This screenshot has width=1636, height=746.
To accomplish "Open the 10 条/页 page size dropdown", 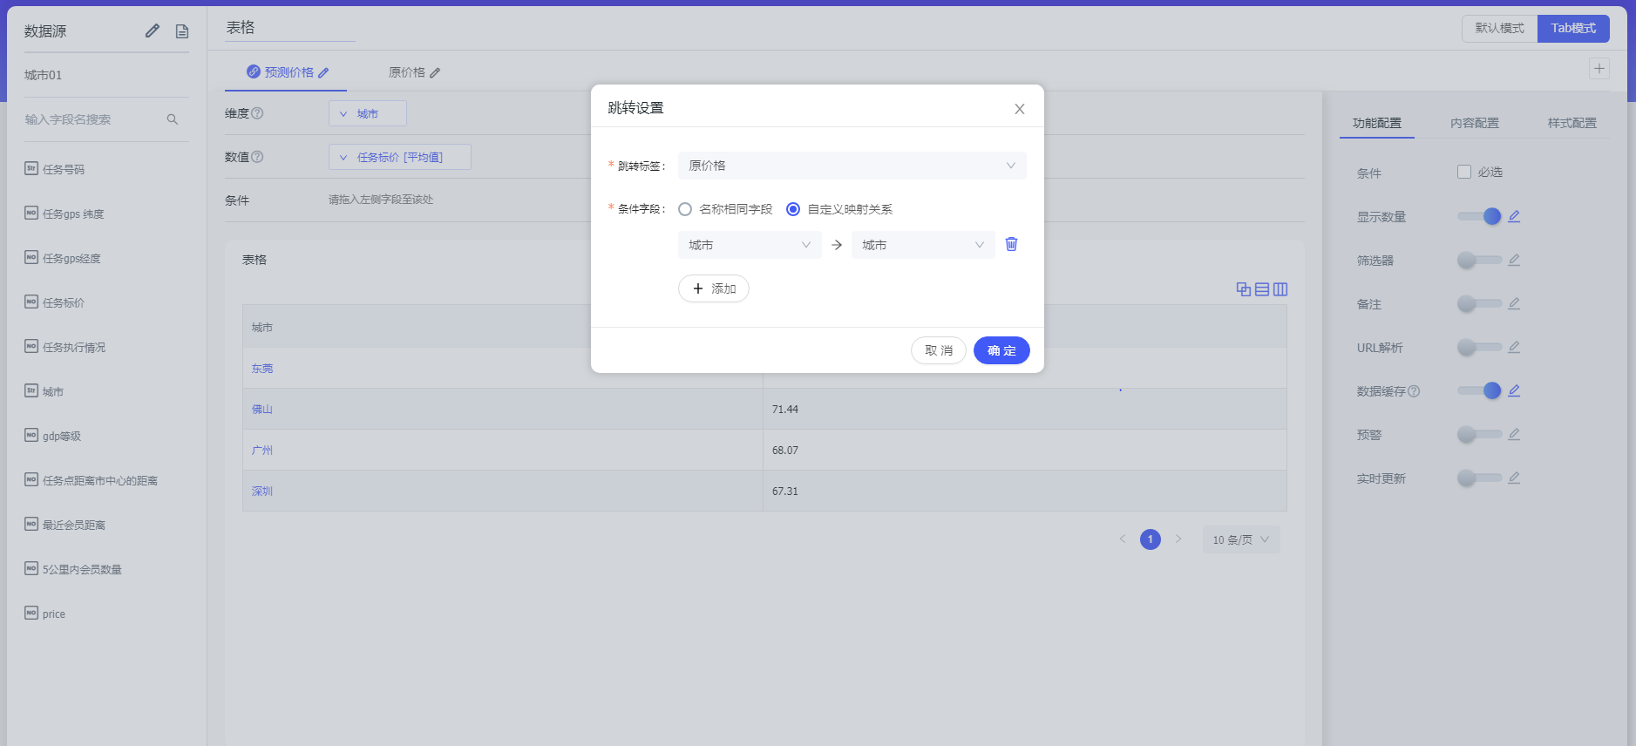I will click(x=1240, y=539).
